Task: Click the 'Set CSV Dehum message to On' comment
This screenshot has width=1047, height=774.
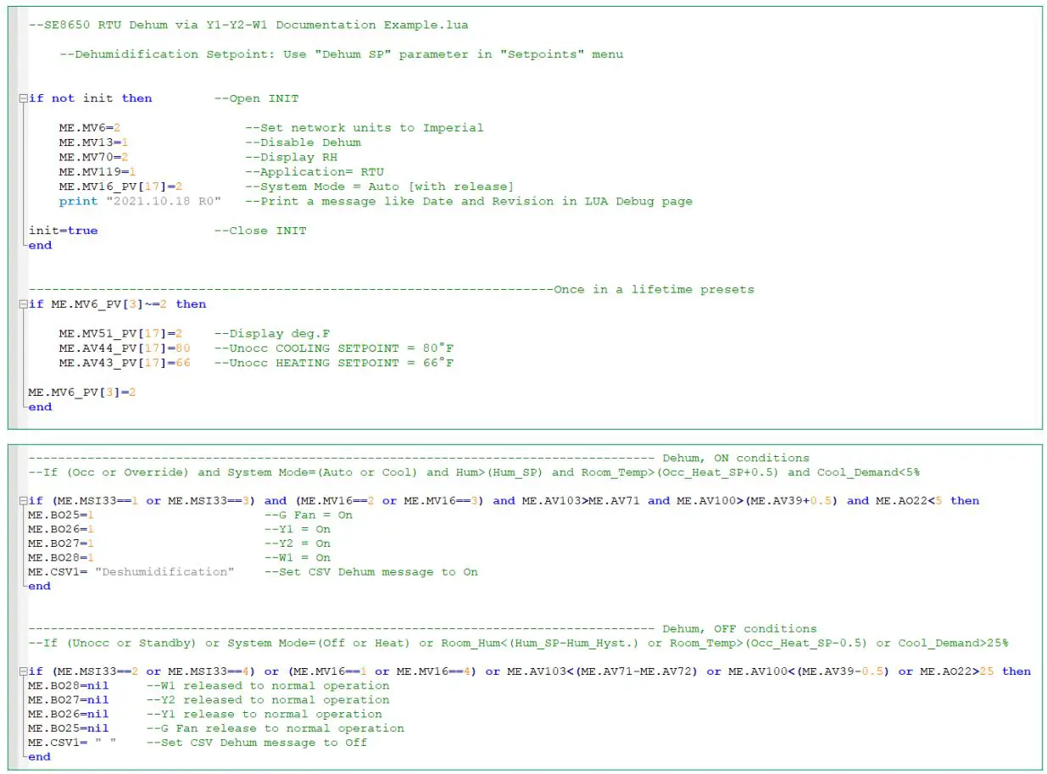Action: 372,572
